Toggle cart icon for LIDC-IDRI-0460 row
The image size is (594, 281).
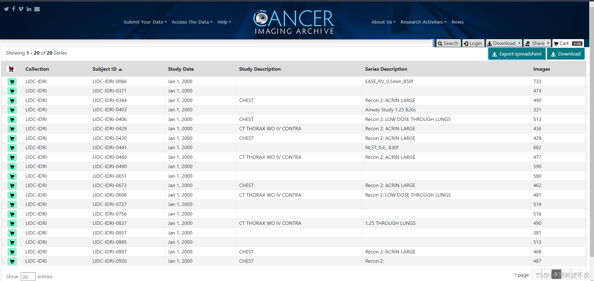click(x=12, y=157)
